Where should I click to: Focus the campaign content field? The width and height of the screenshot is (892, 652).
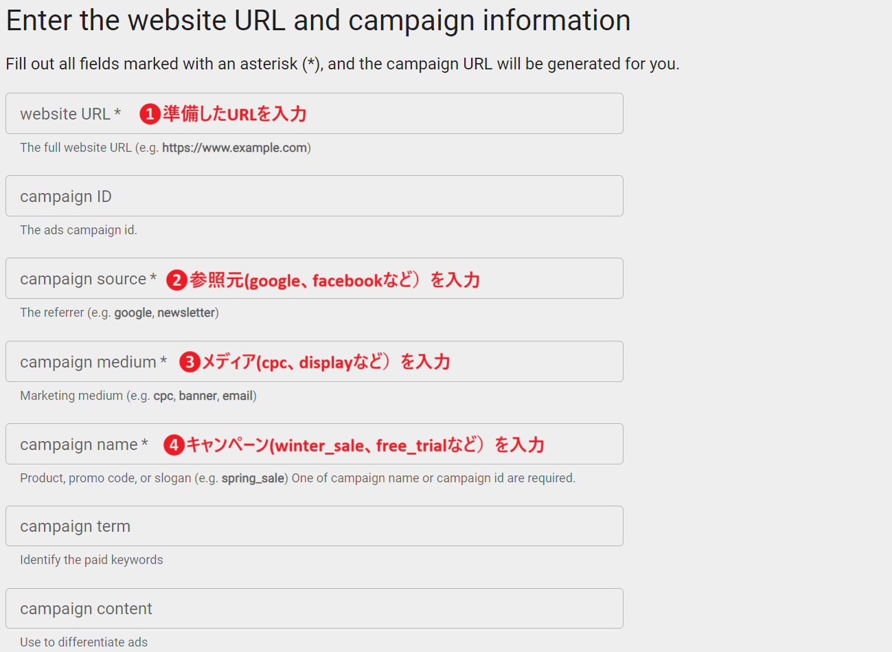click(x=315, y=608)
